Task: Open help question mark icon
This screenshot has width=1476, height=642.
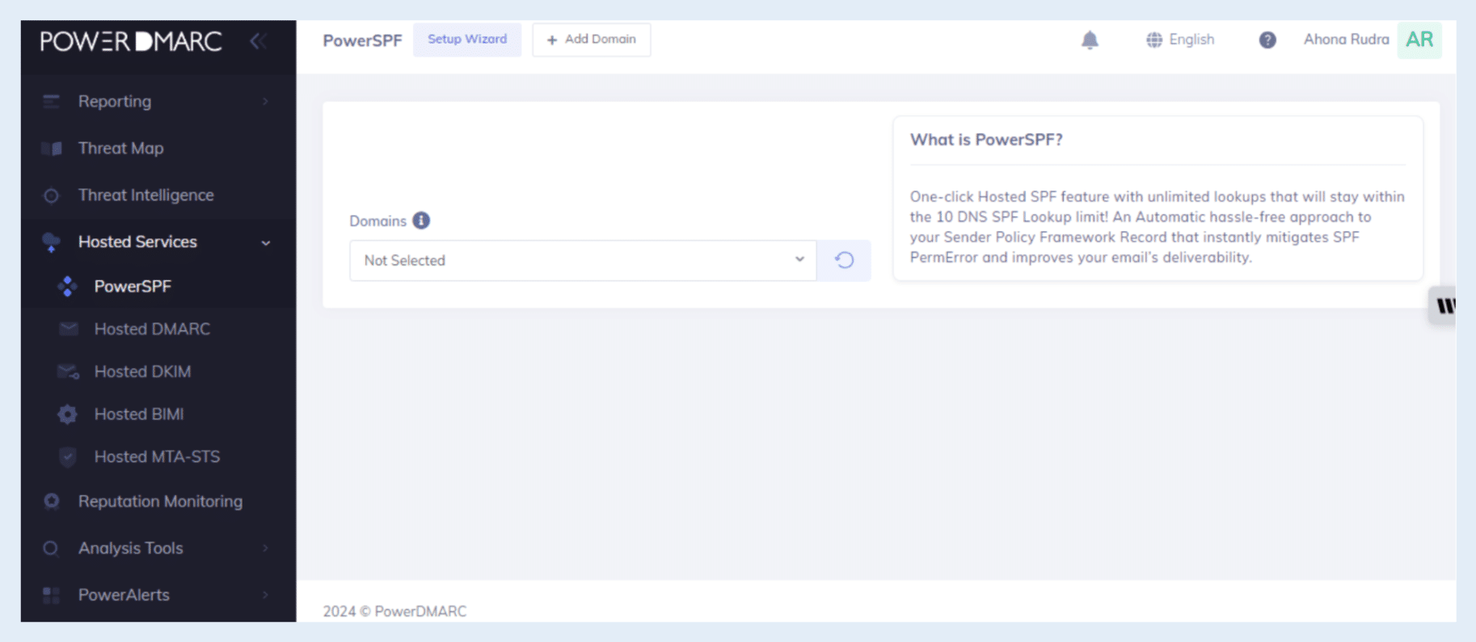Action: [1267, 40]
